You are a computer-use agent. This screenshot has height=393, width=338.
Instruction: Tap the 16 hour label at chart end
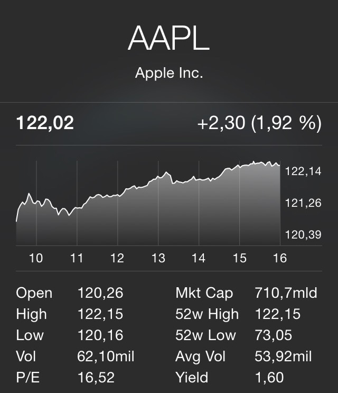[280, 258]
